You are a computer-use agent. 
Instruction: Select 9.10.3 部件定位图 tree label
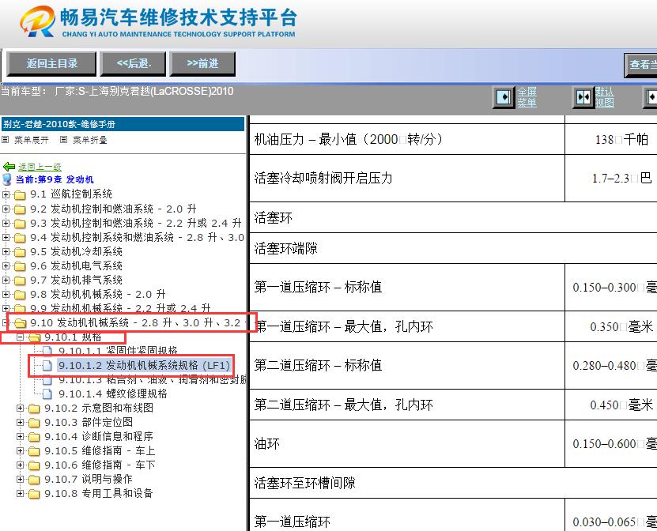tap(89, 422)
